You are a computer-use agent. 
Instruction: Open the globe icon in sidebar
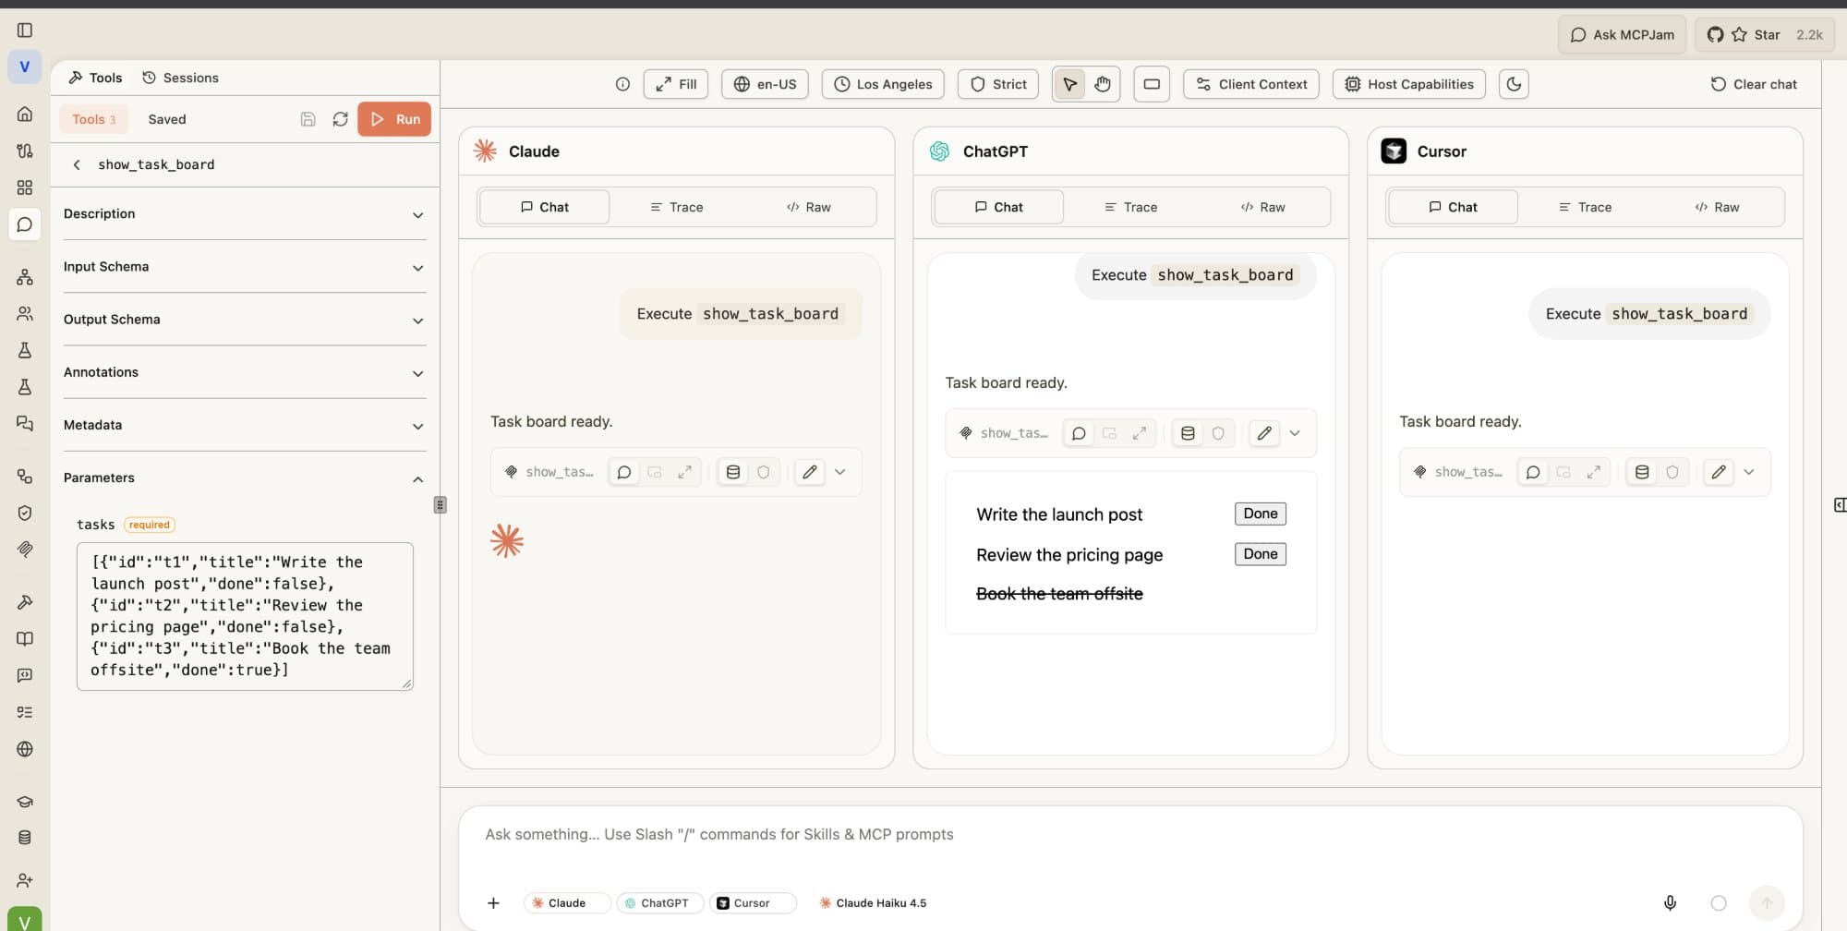pyautogui.click(x=25, y=749)
